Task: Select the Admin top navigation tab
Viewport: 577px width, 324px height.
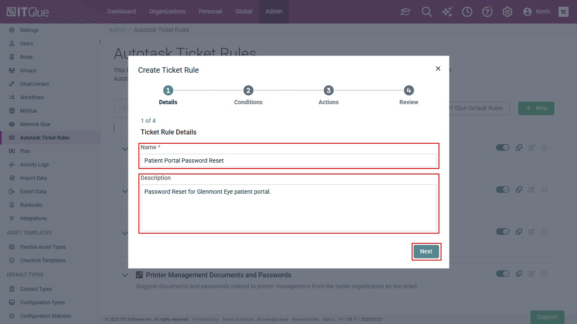Action: 274,11
